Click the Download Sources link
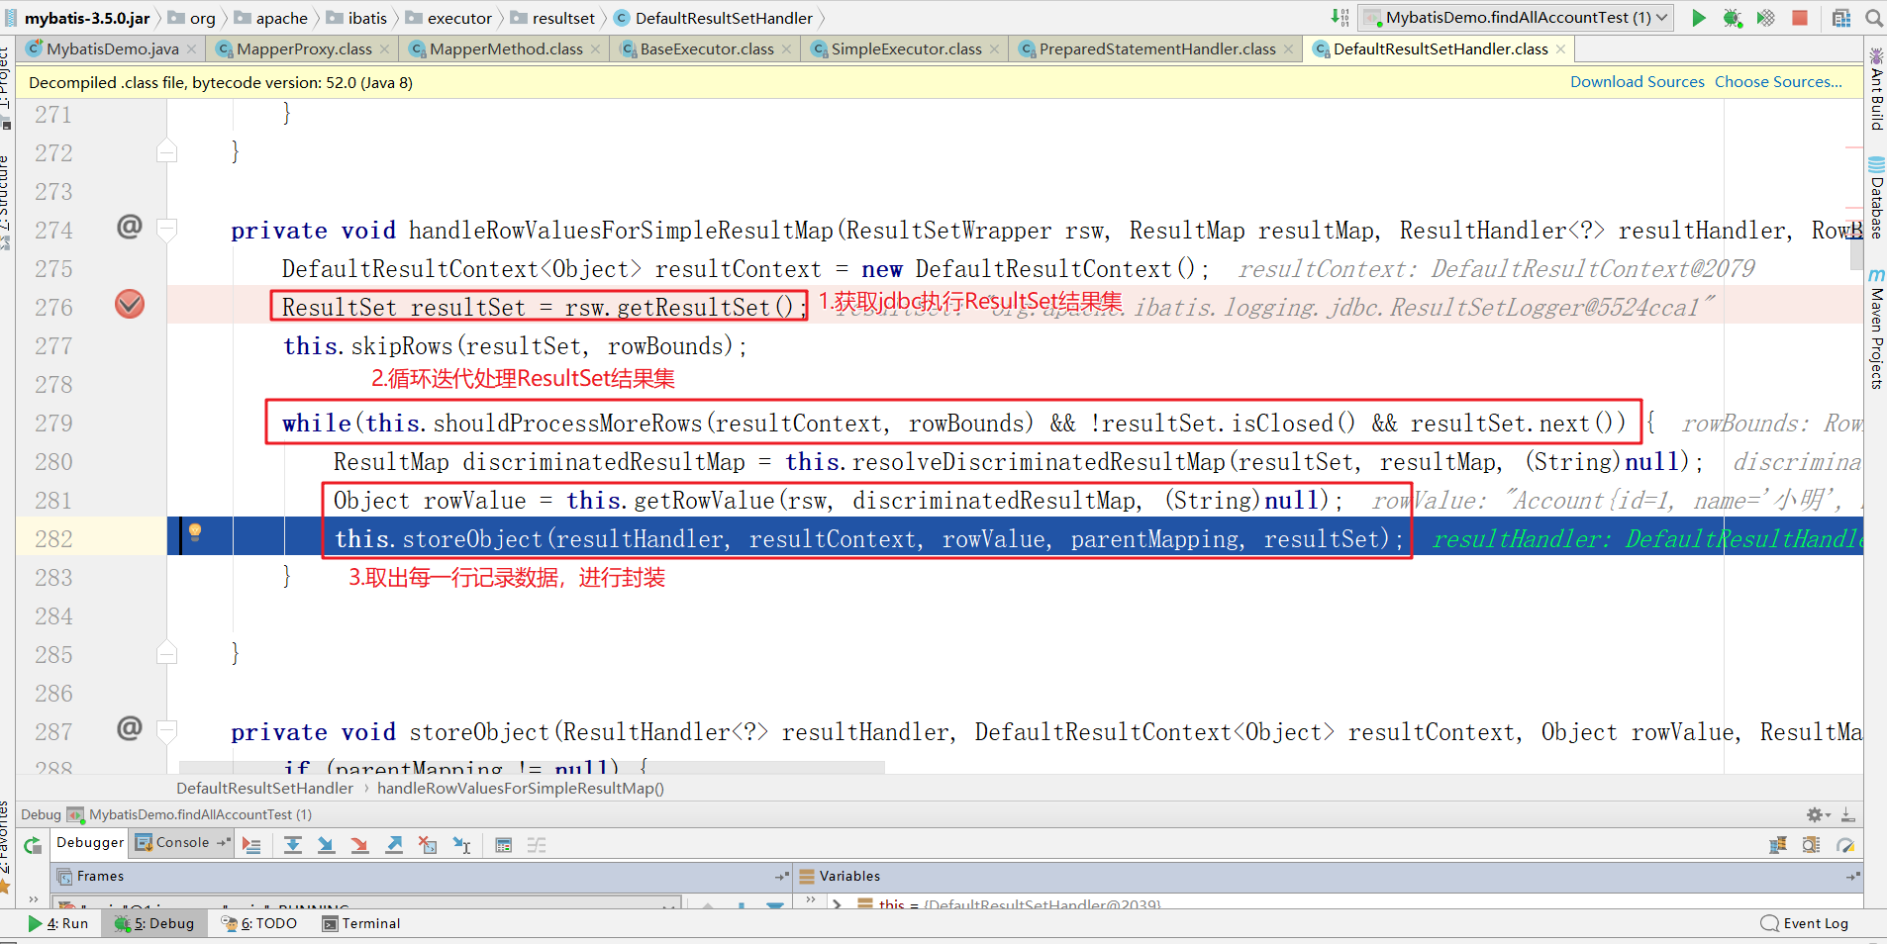This screenshot has width=1887, height=944. [1638, 82]
